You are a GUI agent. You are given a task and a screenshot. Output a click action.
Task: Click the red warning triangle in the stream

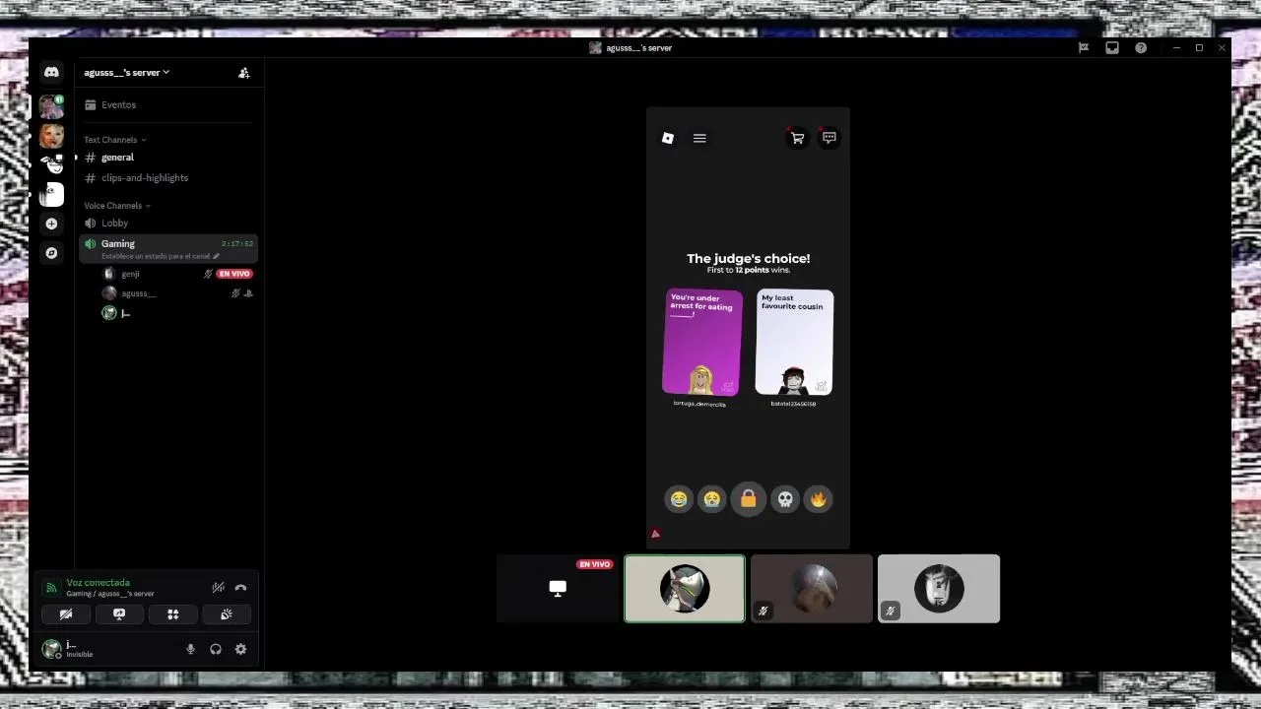[x=655, y=534]
